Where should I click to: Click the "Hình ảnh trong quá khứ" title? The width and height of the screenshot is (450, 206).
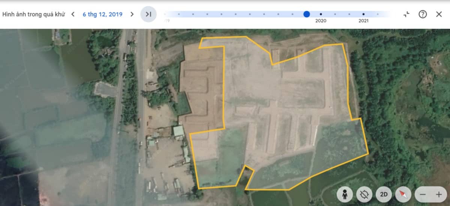click(x=33, y=14)
